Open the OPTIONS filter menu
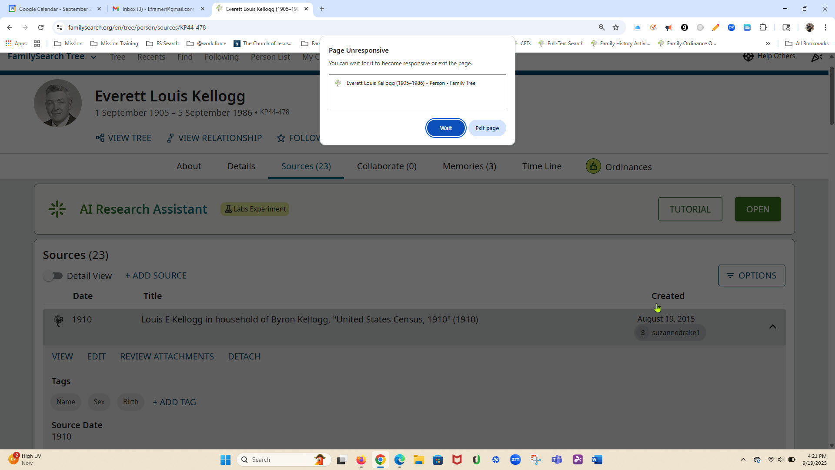This screenshot has height=470, width=835. point(751,275)
